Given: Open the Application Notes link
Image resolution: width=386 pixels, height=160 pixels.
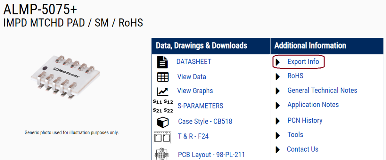Looking at the screenshot, I should pyautogui.click(x=313, y=105).
